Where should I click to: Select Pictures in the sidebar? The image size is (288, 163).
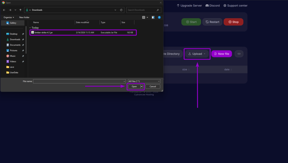tap(13, 50)
